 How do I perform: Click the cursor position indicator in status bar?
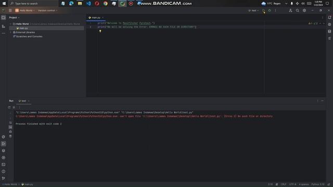coord(271,184)
